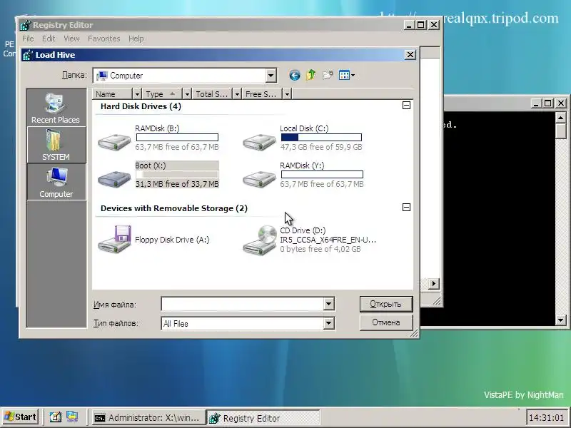
Task: Select Recent Places in the sidebar
Action: (x=56, y=108)
